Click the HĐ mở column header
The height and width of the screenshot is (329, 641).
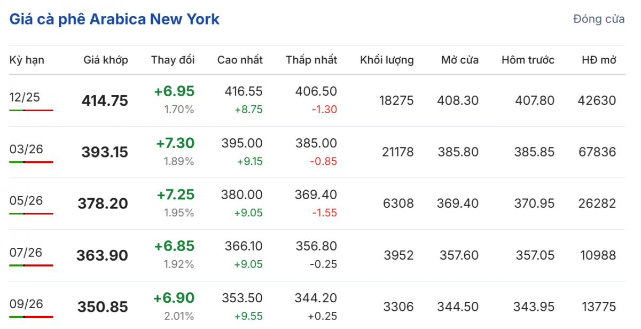point(599,60)
